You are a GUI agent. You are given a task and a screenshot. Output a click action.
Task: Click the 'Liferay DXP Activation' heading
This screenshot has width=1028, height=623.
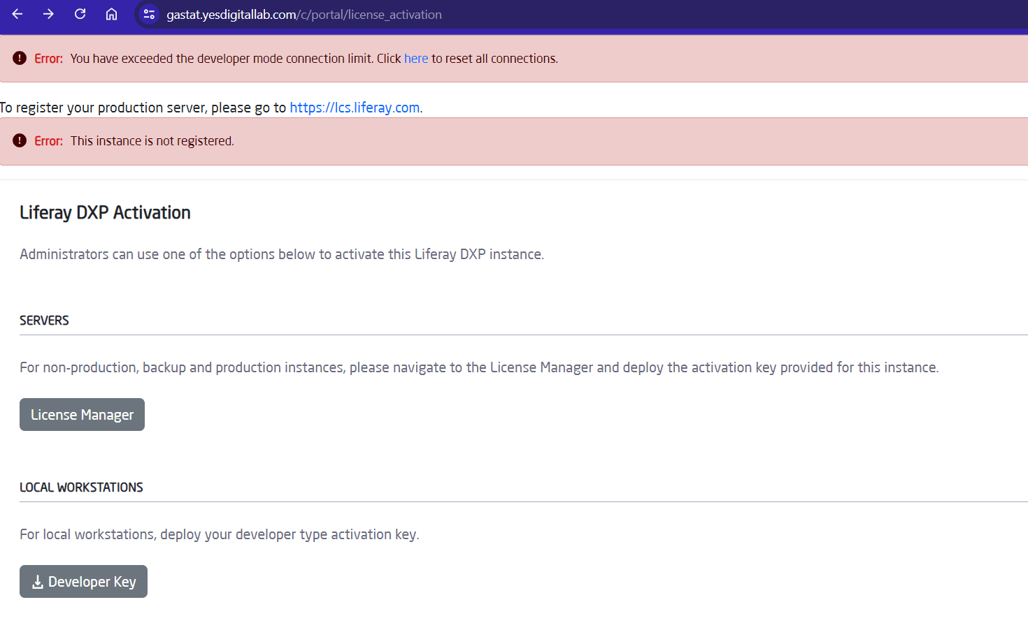pos(105,212)
